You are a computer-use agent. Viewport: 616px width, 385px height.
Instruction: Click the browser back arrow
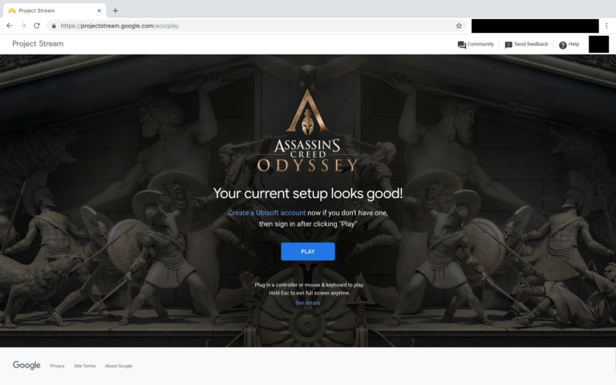coord(10,26)
